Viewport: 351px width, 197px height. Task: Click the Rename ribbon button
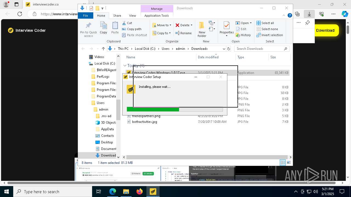pos(183,33)
